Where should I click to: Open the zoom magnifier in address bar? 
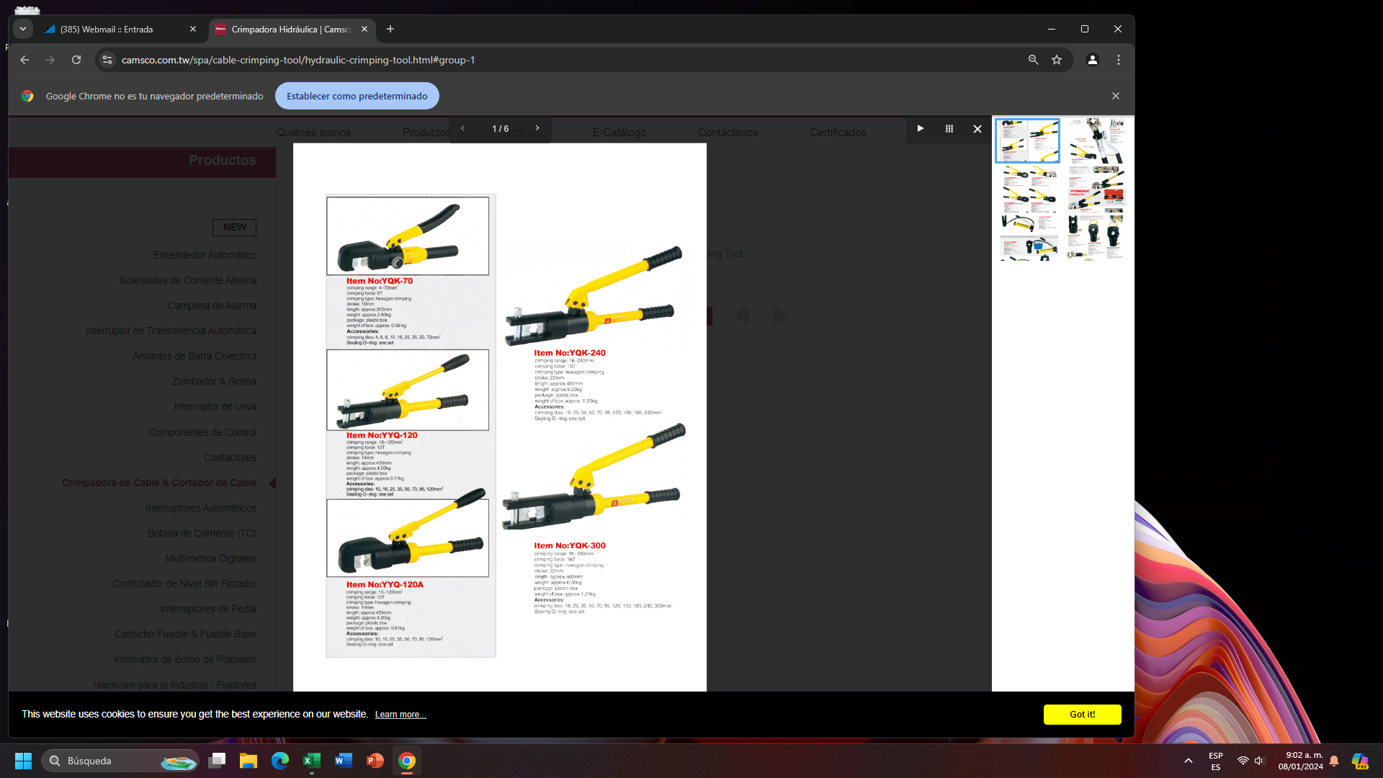pos(1033,60)
